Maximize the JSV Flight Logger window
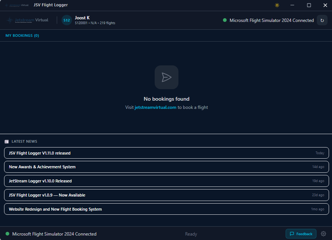The width and height of the screenshot is (332, 240). [x=309, y=5]
